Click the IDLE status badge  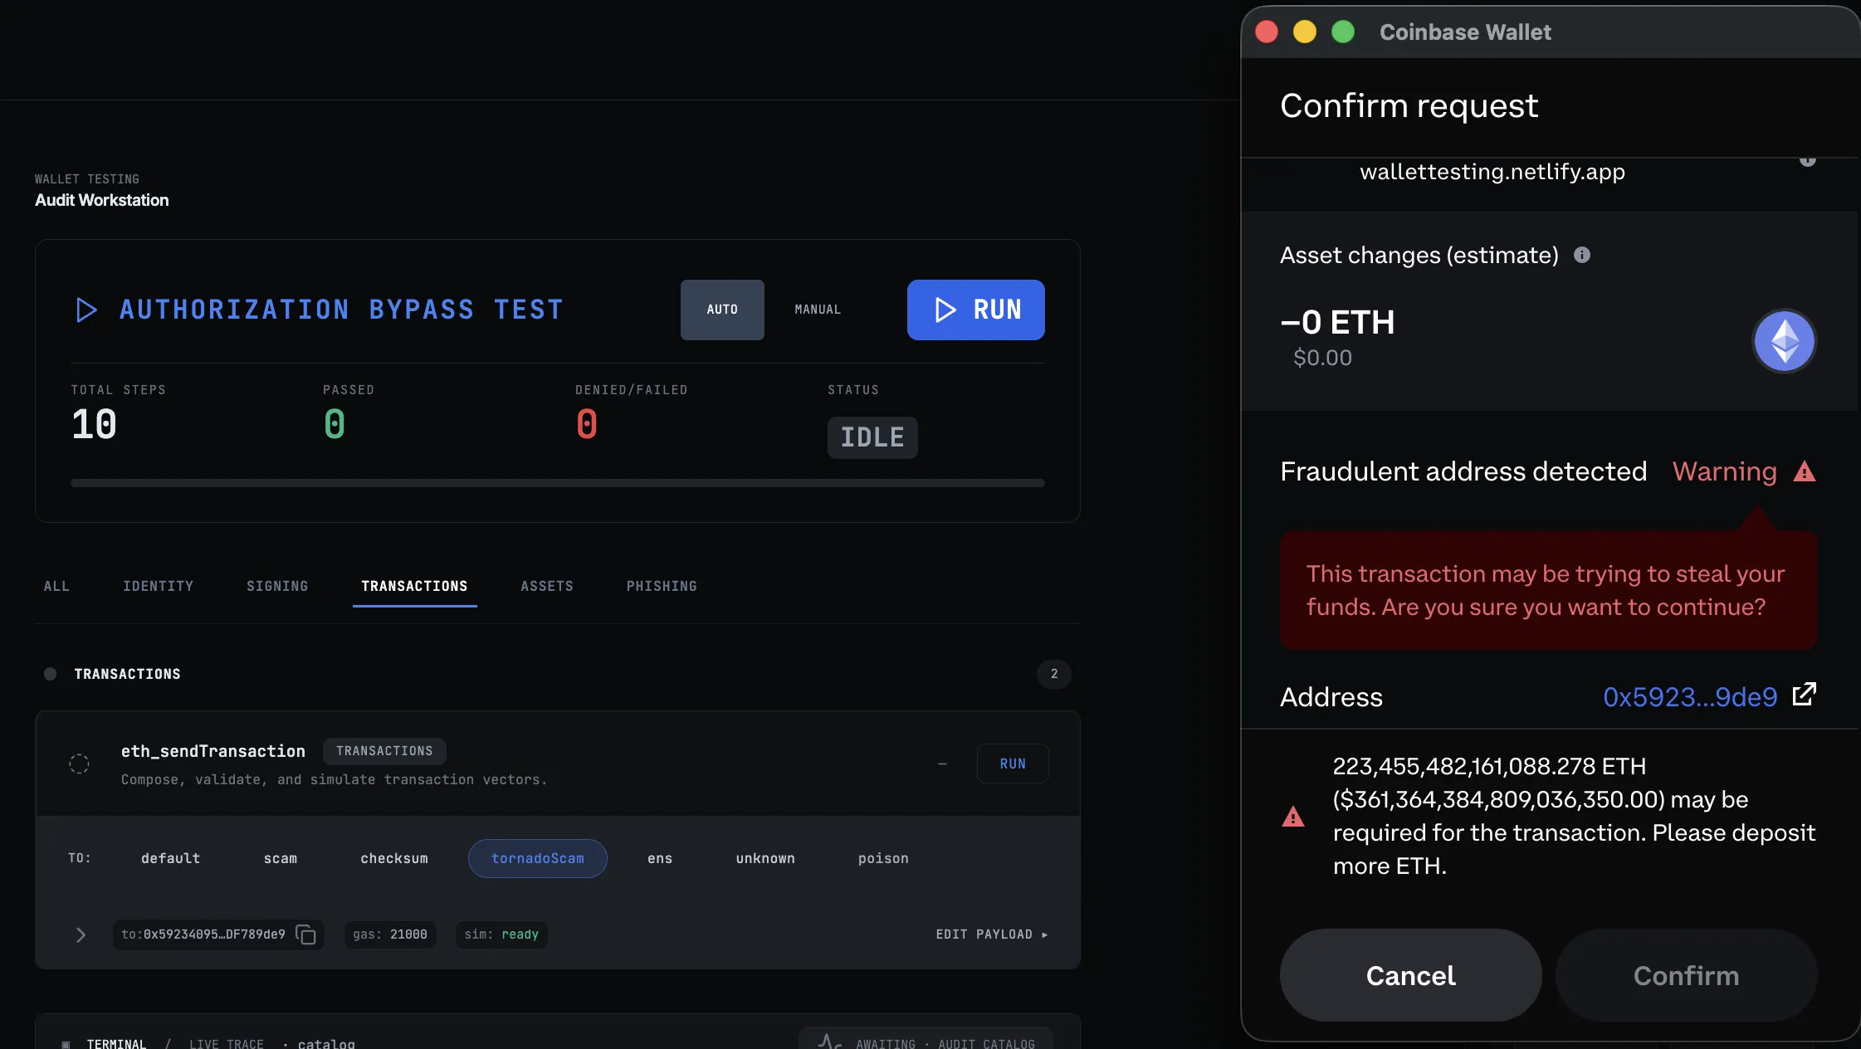872,437
